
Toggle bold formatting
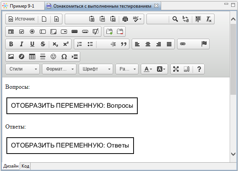[11, 44]
